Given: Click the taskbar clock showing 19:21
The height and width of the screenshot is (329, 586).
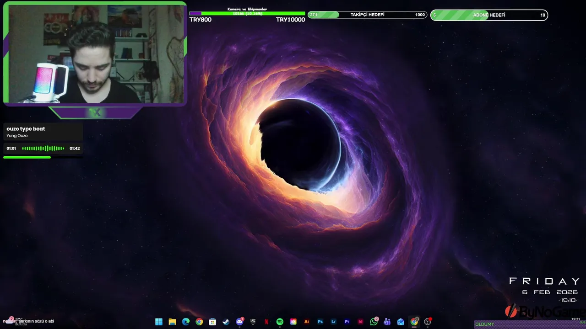Looking at the screenshot, I should coord(575,319).
